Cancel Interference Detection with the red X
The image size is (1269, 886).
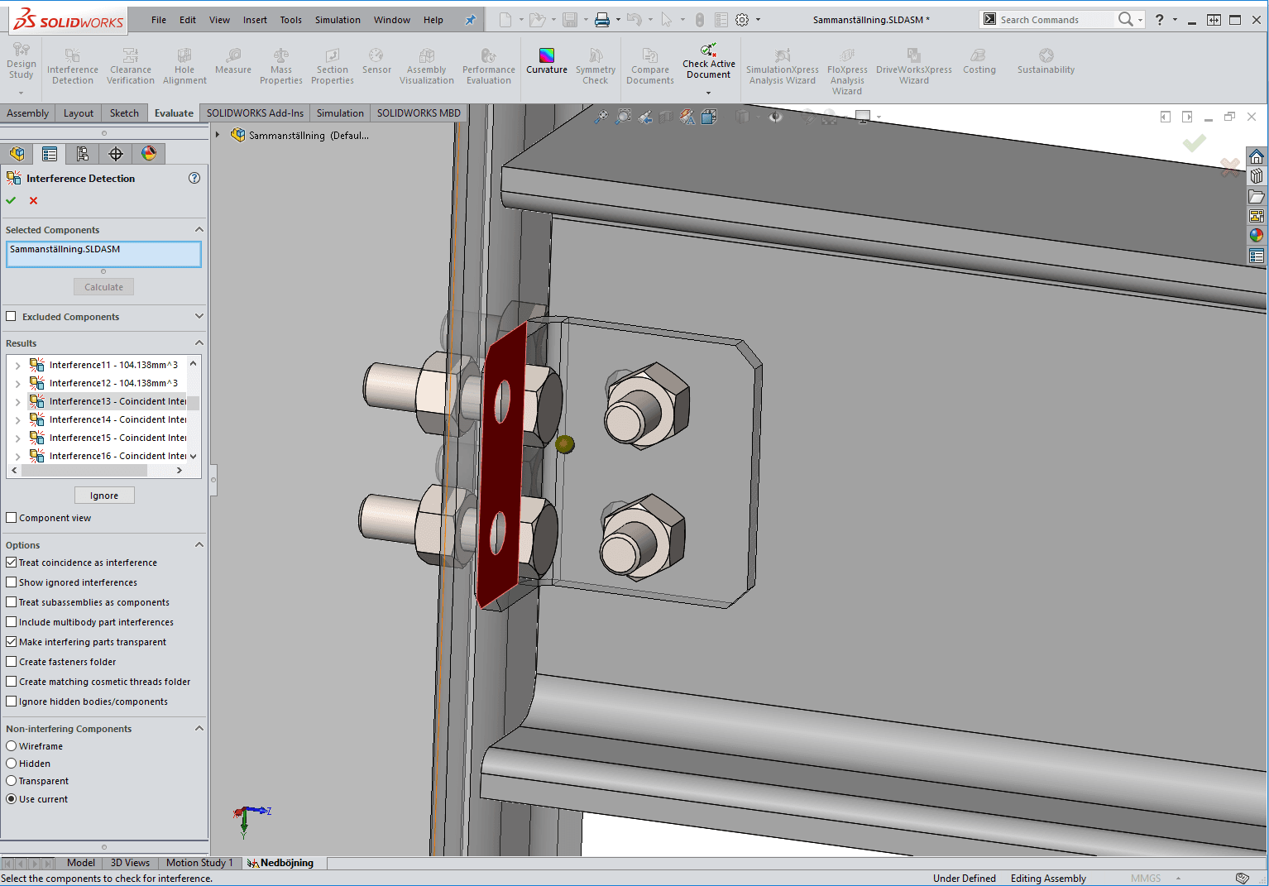pos(33,200)
